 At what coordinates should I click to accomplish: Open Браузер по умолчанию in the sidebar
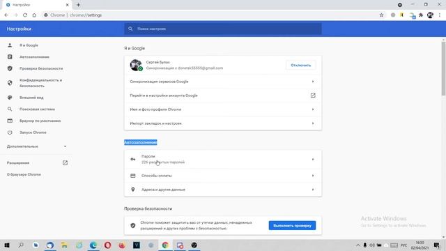40,121
